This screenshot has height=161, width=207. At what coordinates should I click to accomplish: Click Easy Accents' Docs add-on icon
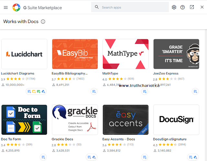point(145,157)
